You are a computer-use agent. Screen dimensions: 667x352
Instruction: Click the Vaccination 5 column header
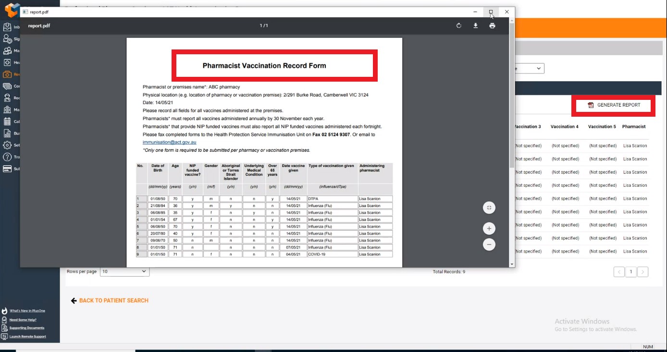(602, 127)
